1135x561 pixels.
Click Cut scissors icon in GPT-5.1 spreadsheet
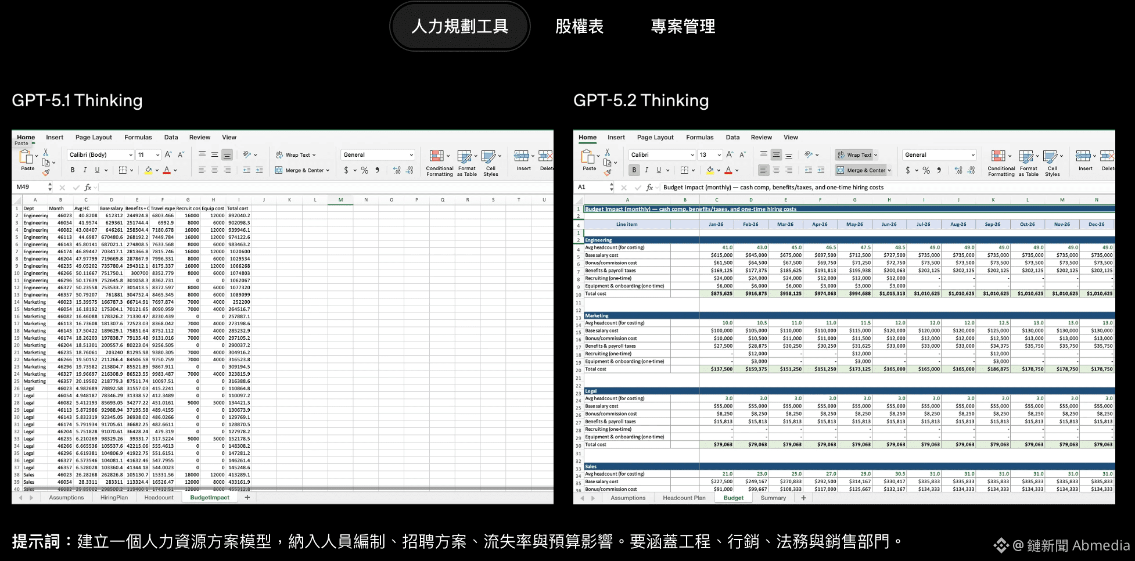pos(45,153)
